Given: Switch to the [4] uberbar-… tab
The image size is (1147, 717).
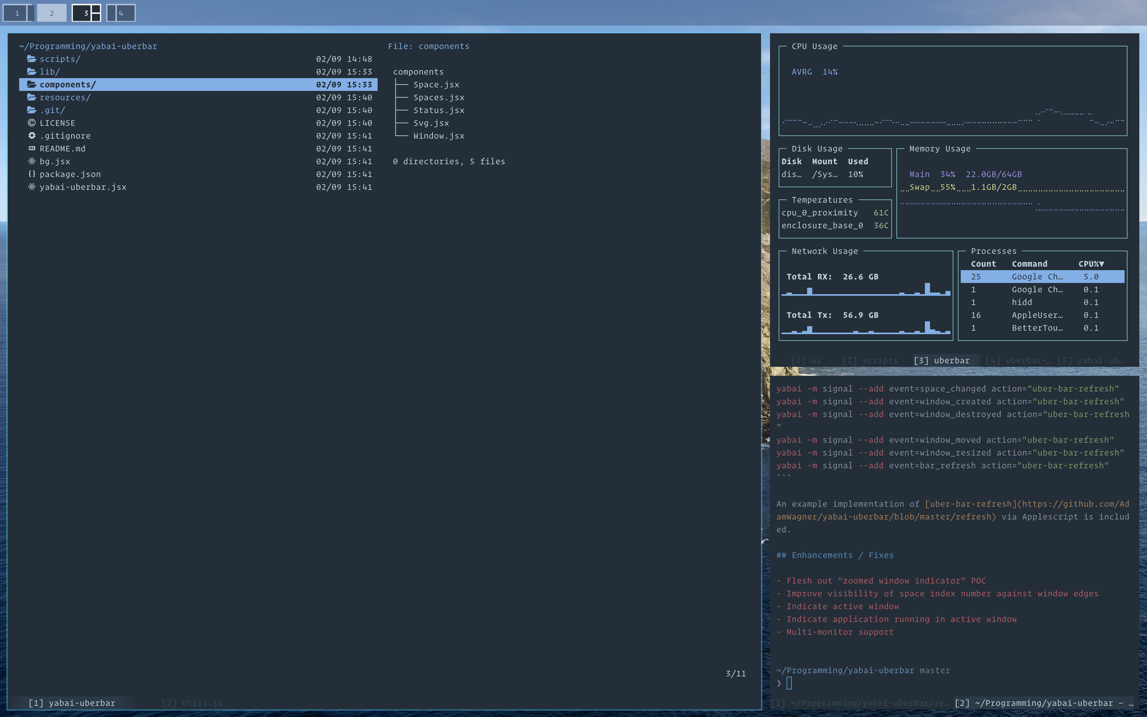Looking at the screenshot, I should pyautogui.click(x=1018, y=360).
